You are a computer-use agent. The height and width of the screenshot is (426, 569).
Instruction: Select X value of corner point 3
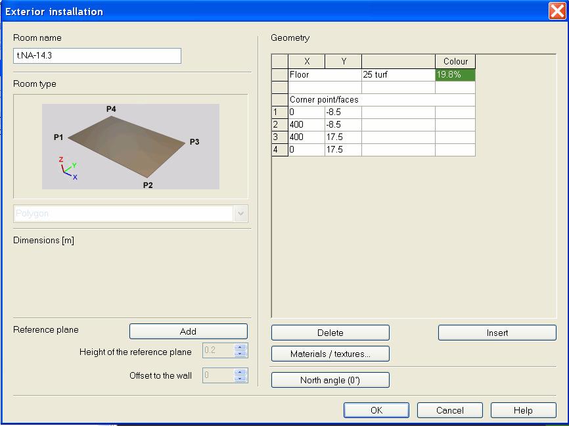coord(307,137)
